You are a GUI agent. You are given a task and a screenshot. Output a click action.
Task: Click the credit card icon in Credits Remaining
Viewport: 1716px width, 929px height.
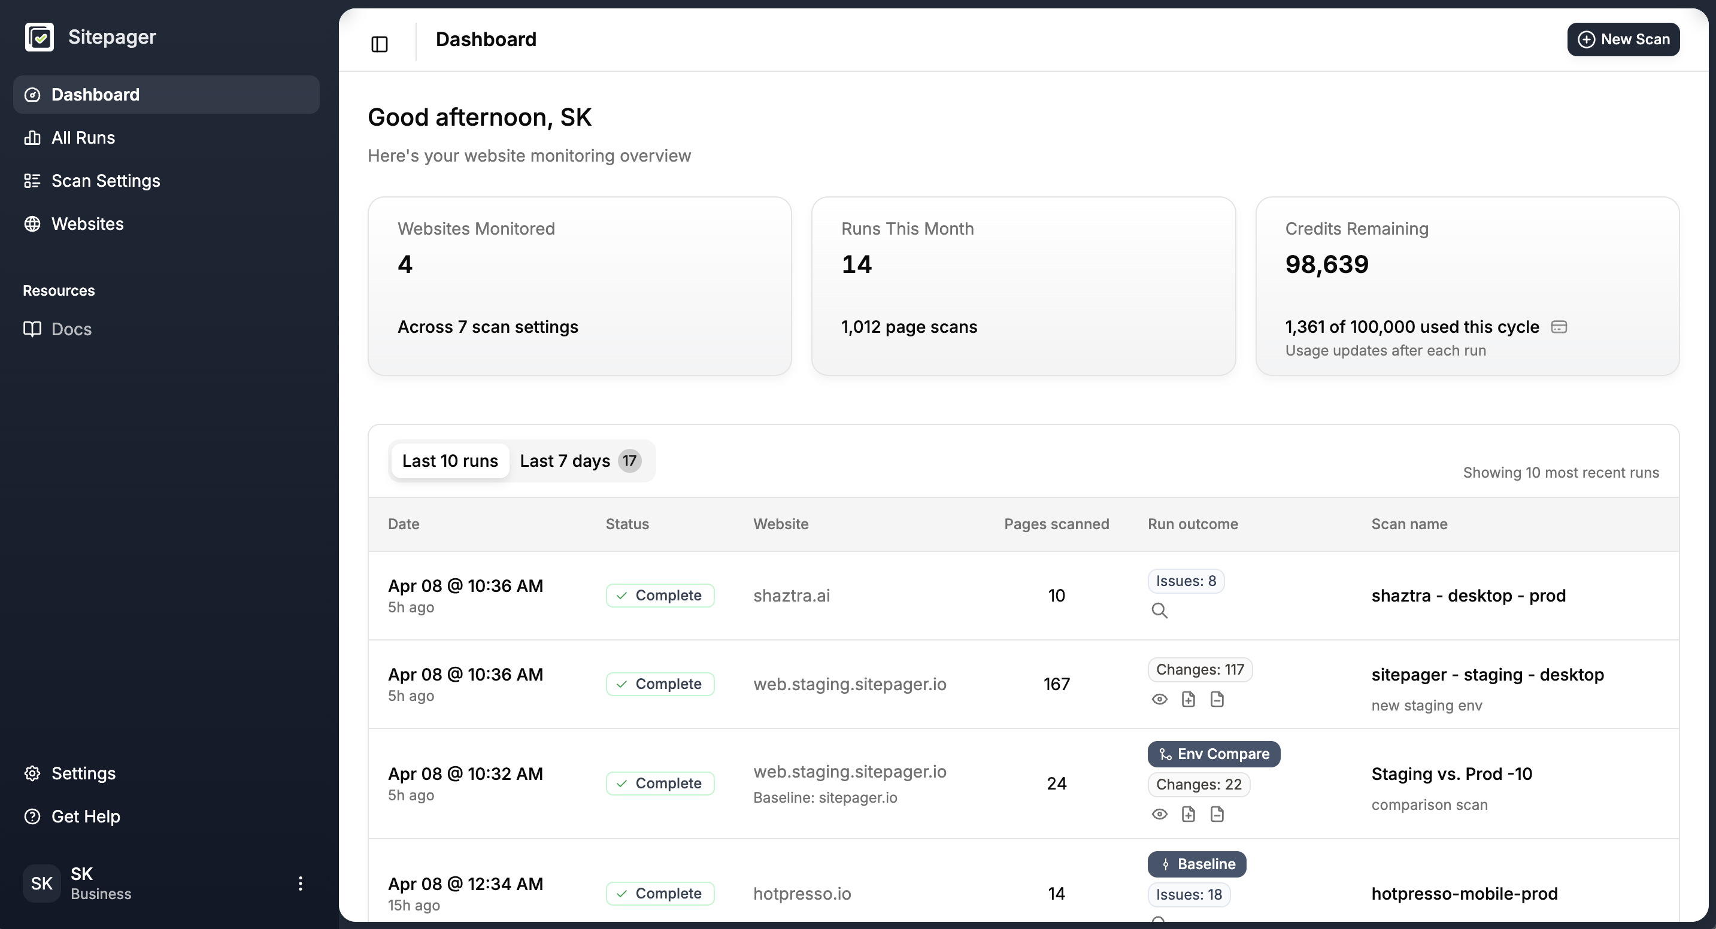tap(1559, 326)
